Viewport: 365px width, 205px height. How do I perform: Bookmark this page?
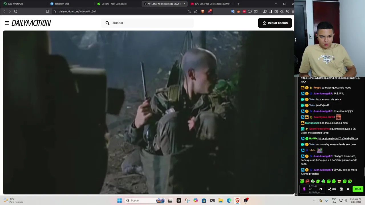[47, 11]
